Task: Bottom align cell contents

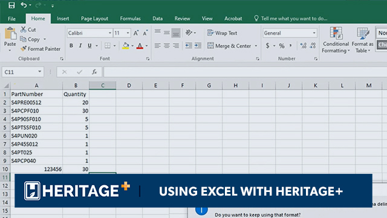Action: [176, 33]
